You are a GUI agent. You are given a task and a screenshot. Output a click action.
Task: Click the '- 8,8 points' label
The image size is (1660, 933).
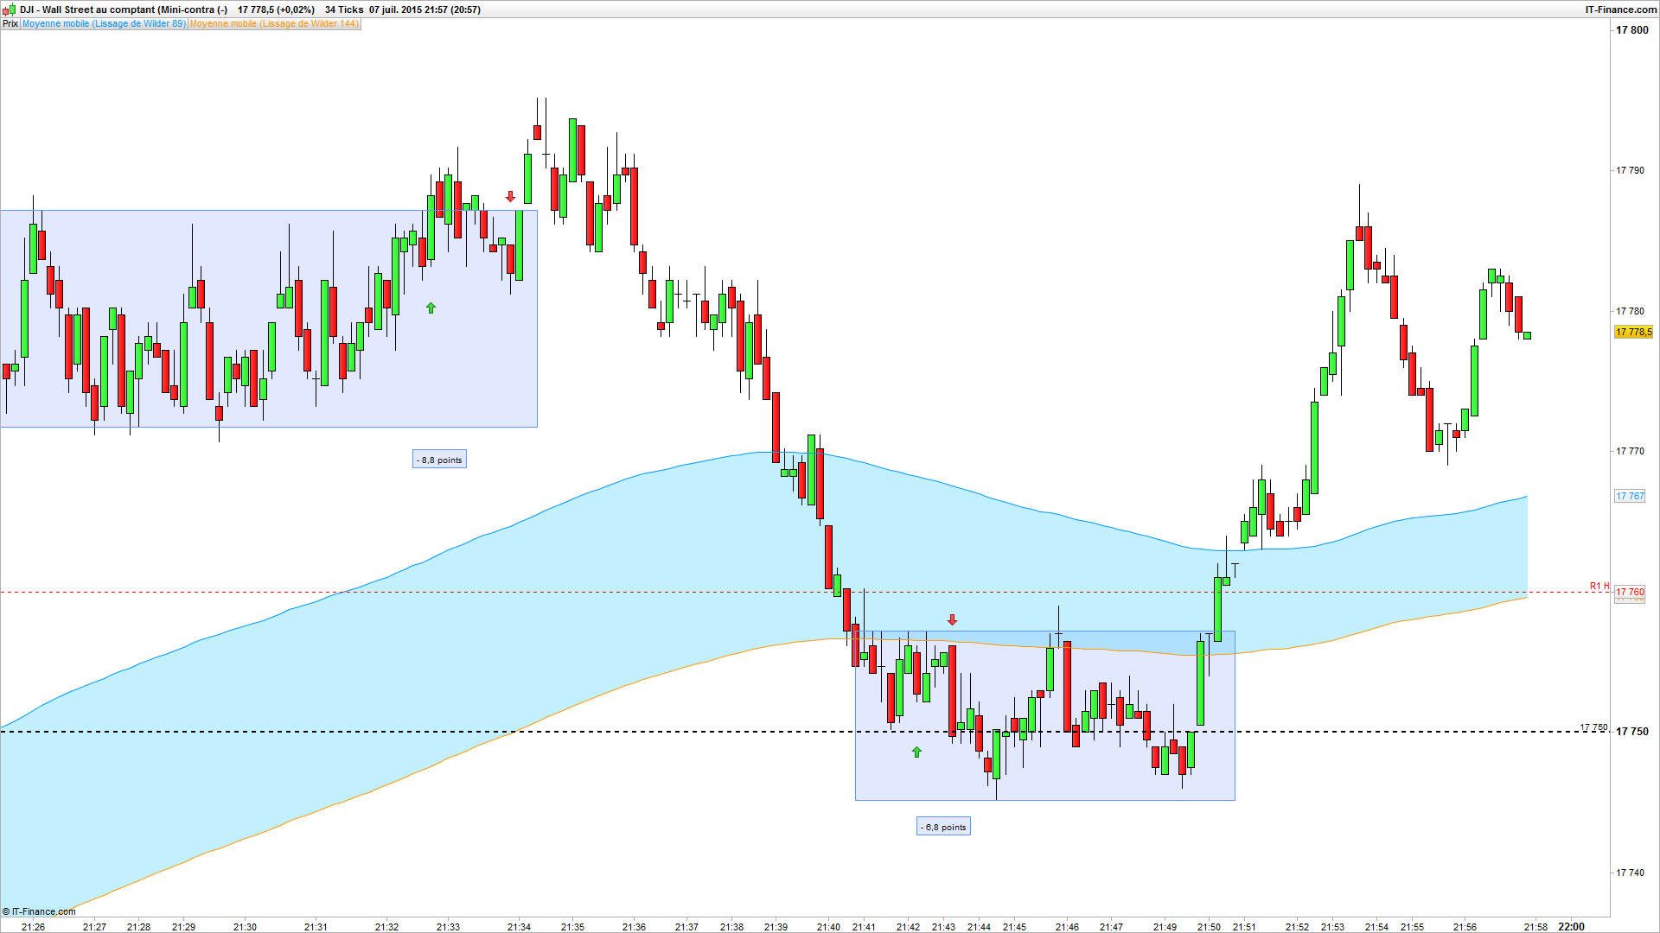click(439, 460)
